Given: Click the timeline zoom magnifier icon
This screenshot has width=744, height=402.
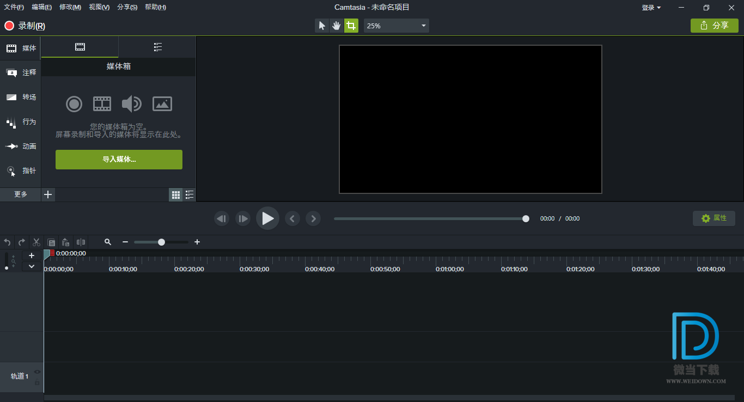Looking at the screenshot, I should tap(108, 242).
